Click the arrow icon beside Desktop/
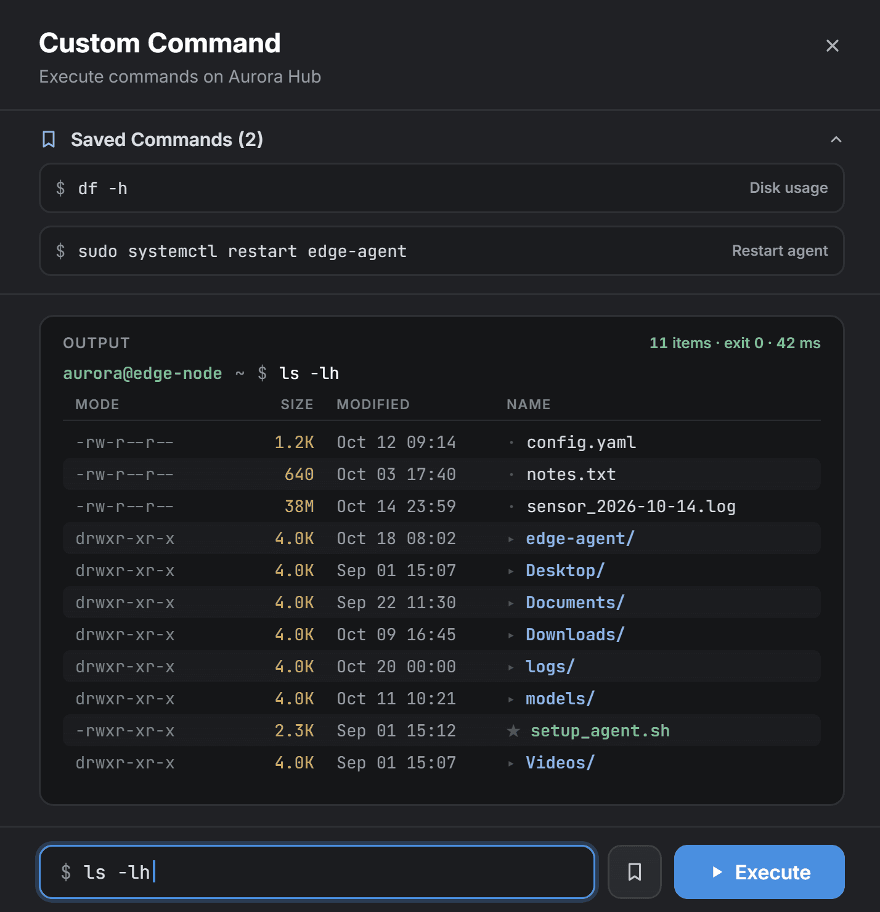 pos(511,571)
